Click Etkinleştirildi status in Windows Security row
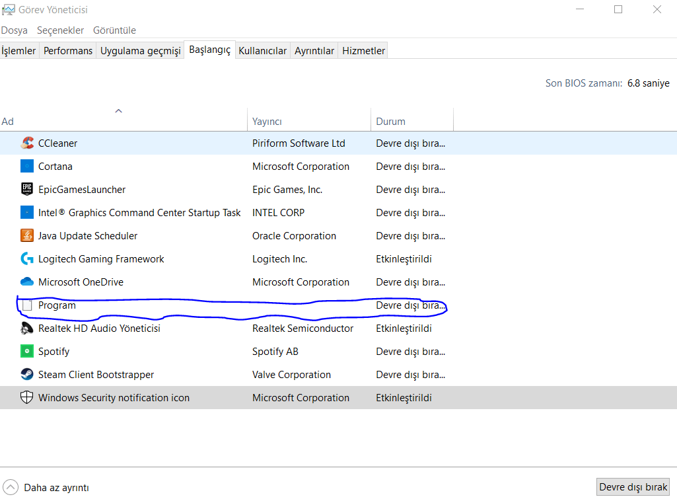This screenshot has height=503, width=677. (x=404, y=397)
